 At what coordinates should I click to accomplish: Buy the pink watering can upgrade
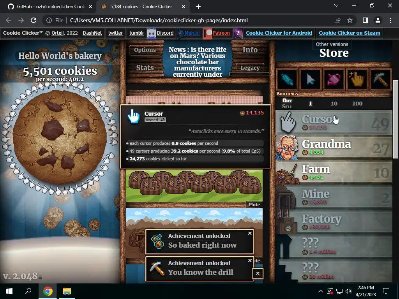[x=334, y=80]
